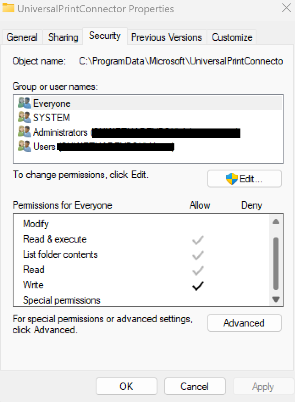This screenshot has width=295, height=402.
Task: Click the scroll-down arrow in the permissions list
Action: [x=276, y=299]
